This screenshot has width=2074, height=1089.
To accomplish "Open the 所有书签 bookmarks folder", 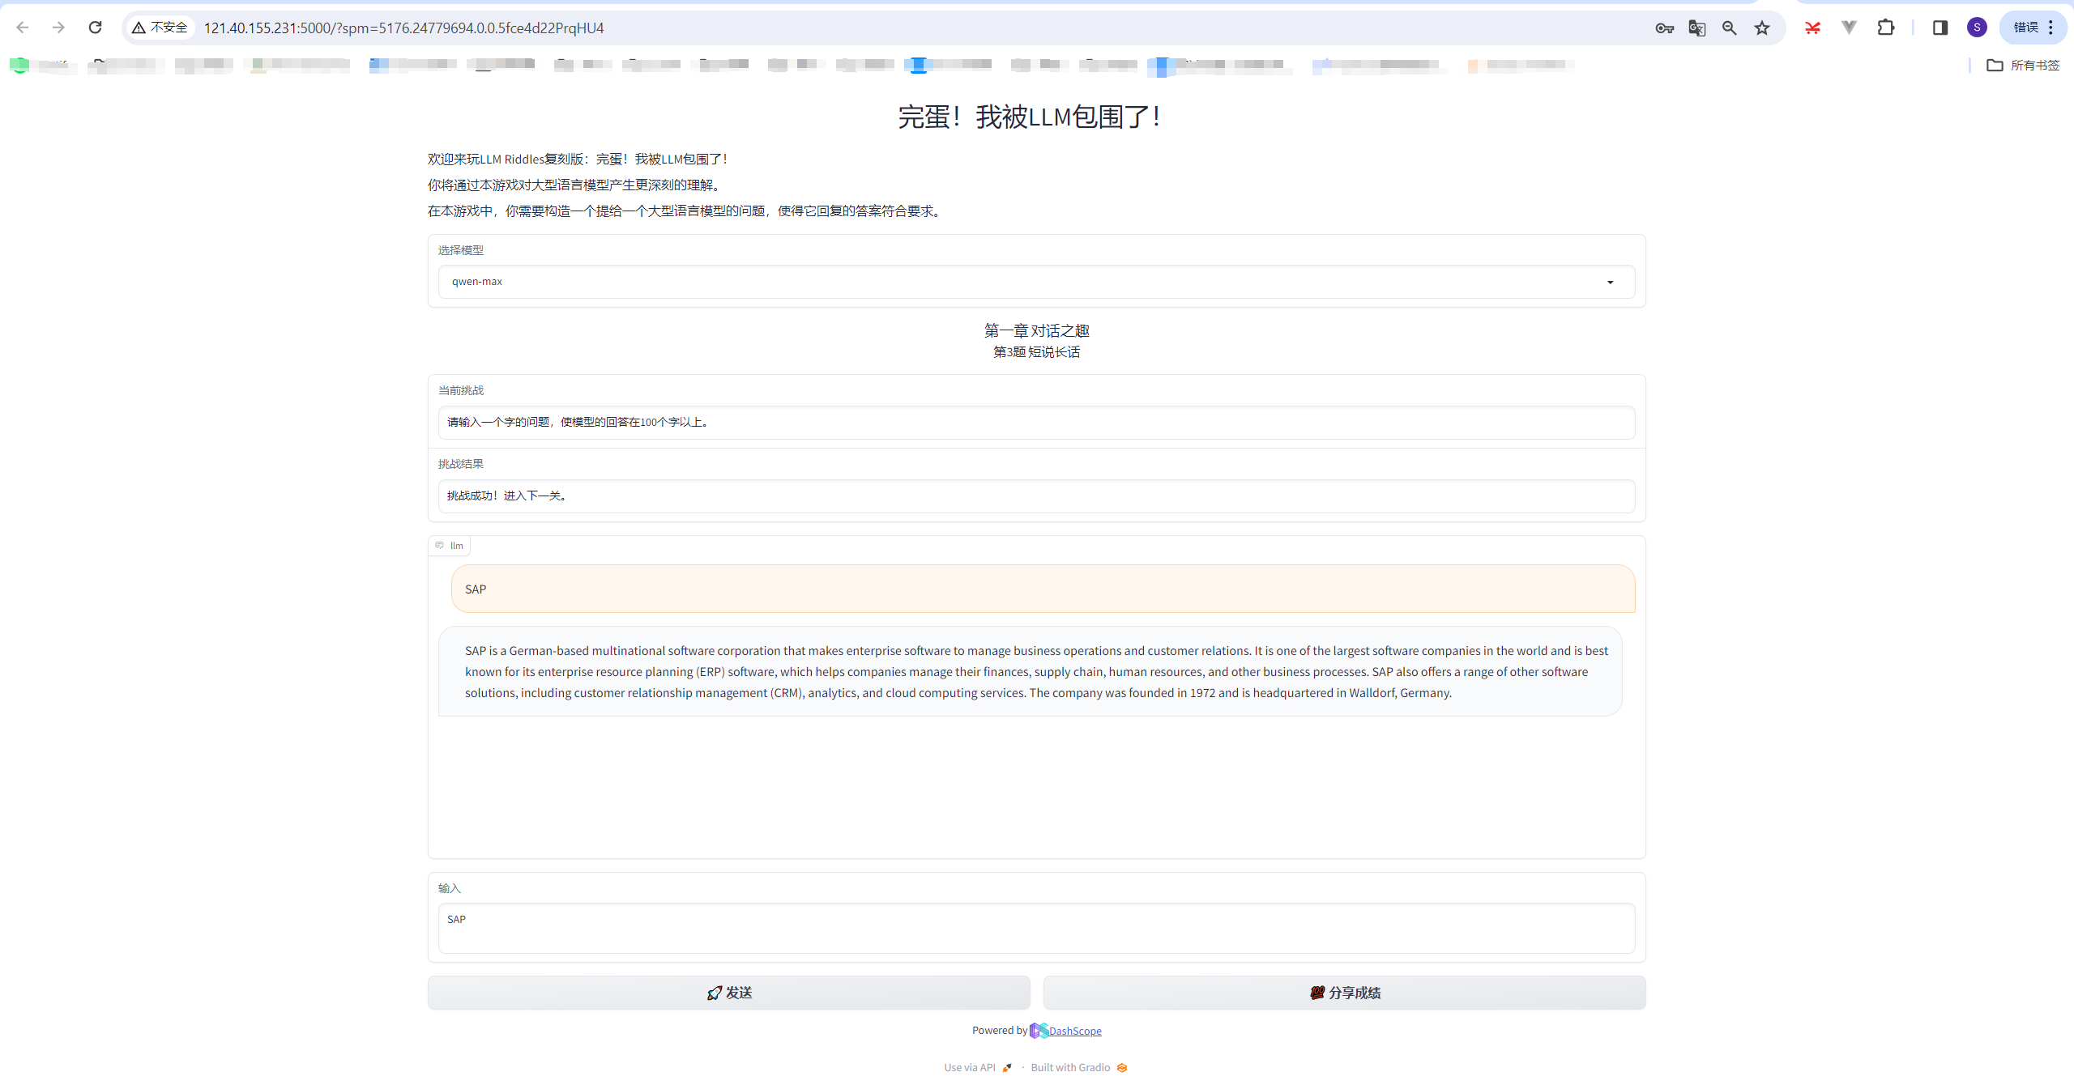I will coord(2023,66).
